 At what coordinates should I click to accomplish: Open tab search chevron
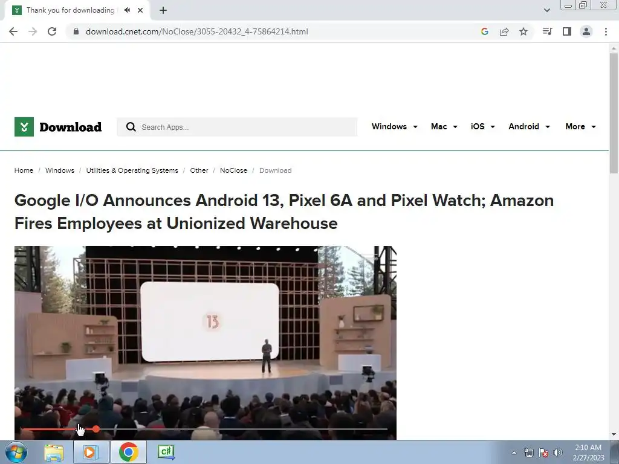546,10
